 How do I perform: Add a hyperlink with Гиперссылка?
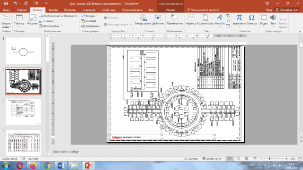tap(143, 20)
